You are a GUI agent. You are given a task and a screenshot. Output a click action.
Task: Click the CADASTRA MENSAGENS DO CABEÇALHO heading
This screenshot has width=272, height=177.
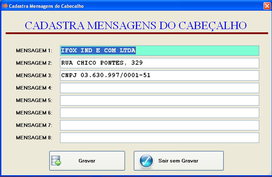[x=136, y=26]
